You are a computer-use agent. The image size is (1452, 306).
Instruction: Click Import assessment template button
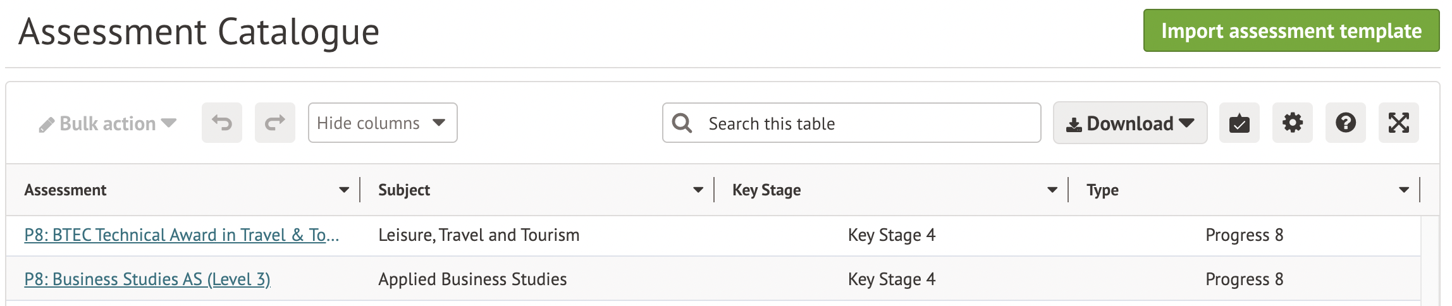[x=1291, y=31]
